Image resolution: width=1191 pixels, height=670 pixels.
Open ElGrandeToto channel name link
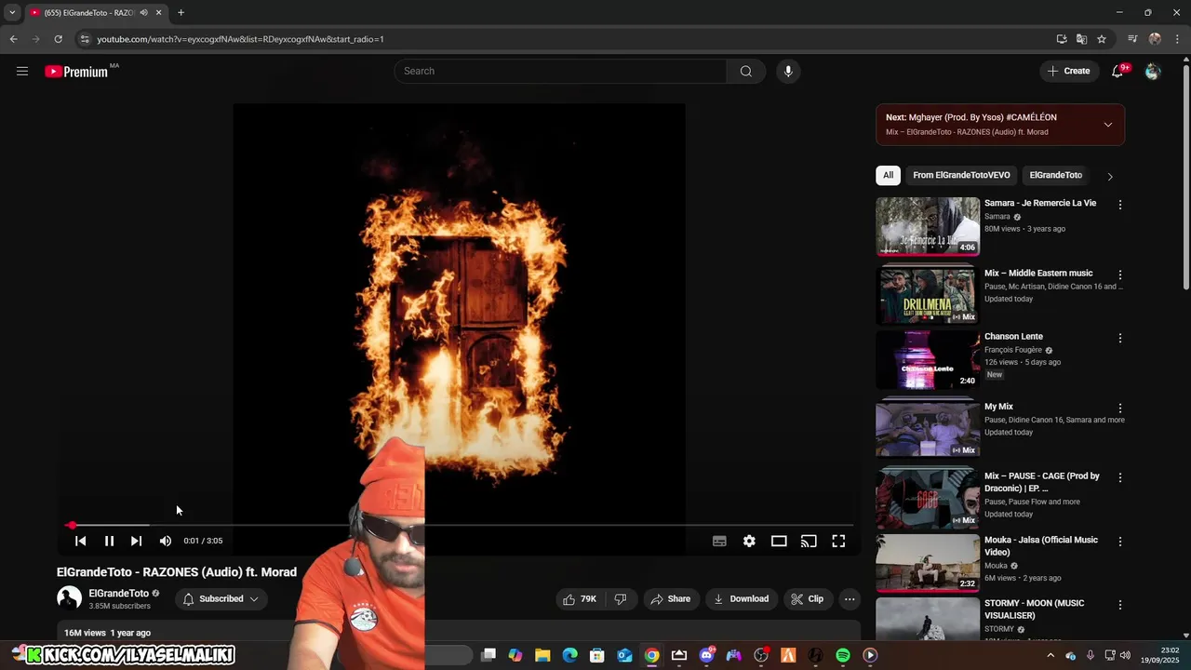click(x=118, y=594)
